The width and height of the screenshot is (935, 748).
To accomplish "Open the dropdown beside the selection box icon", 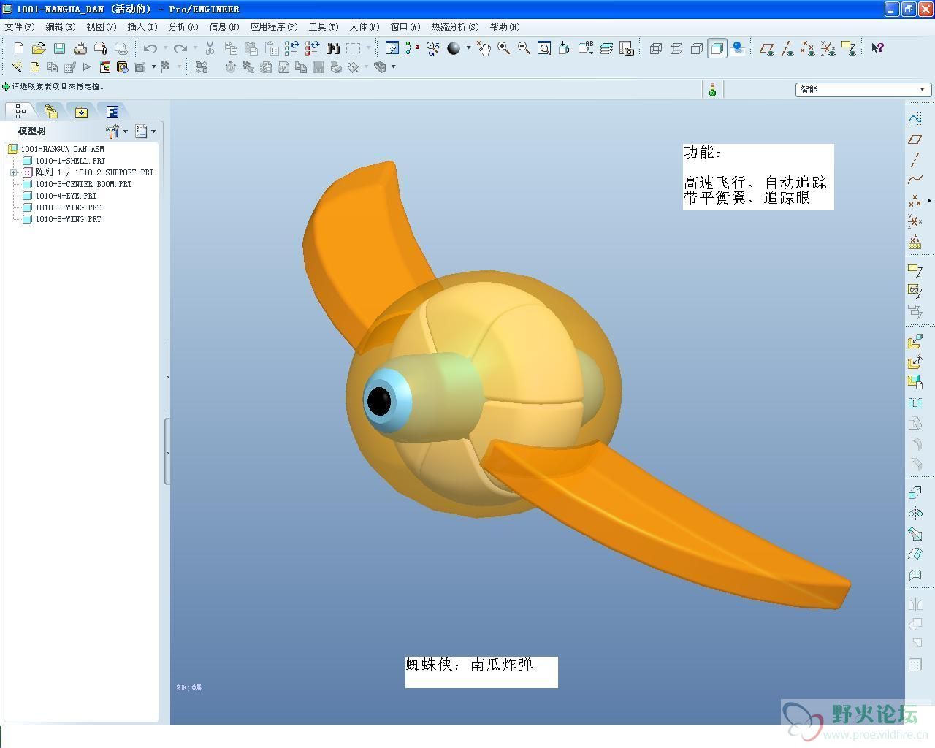I will tap(368, 48).
